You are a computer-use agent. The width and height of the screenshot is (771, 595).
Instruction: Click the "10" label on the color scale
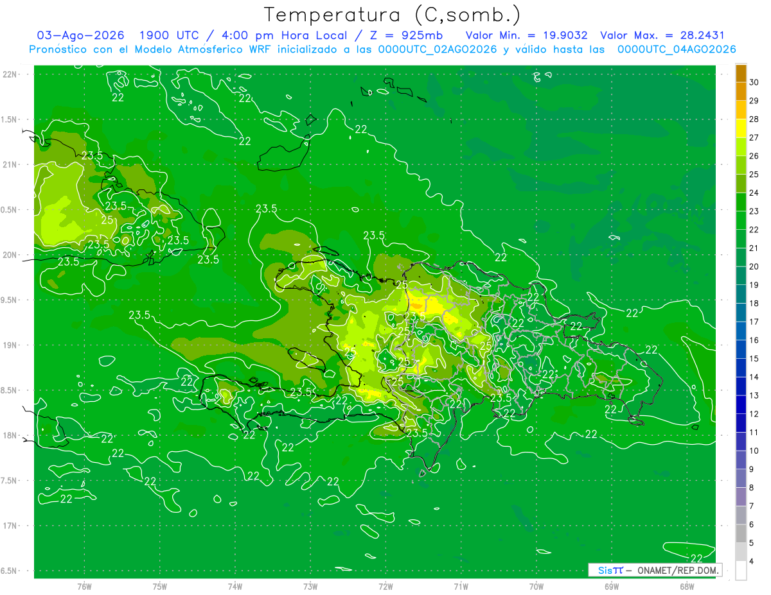754,451
